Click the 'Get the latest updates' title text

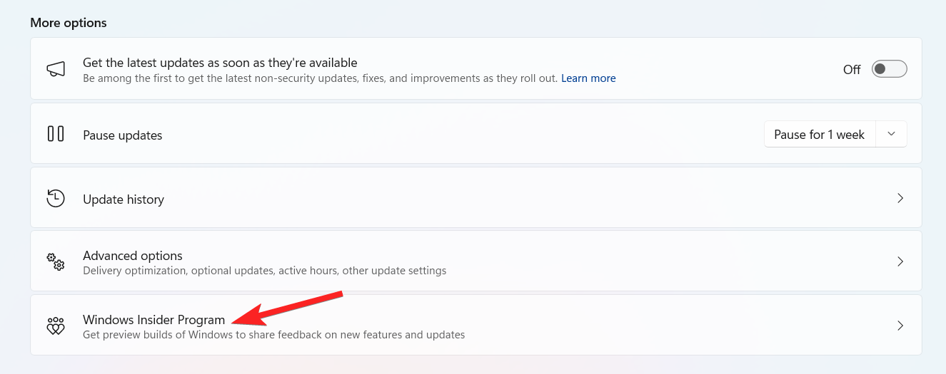click(x=220, y=63)
